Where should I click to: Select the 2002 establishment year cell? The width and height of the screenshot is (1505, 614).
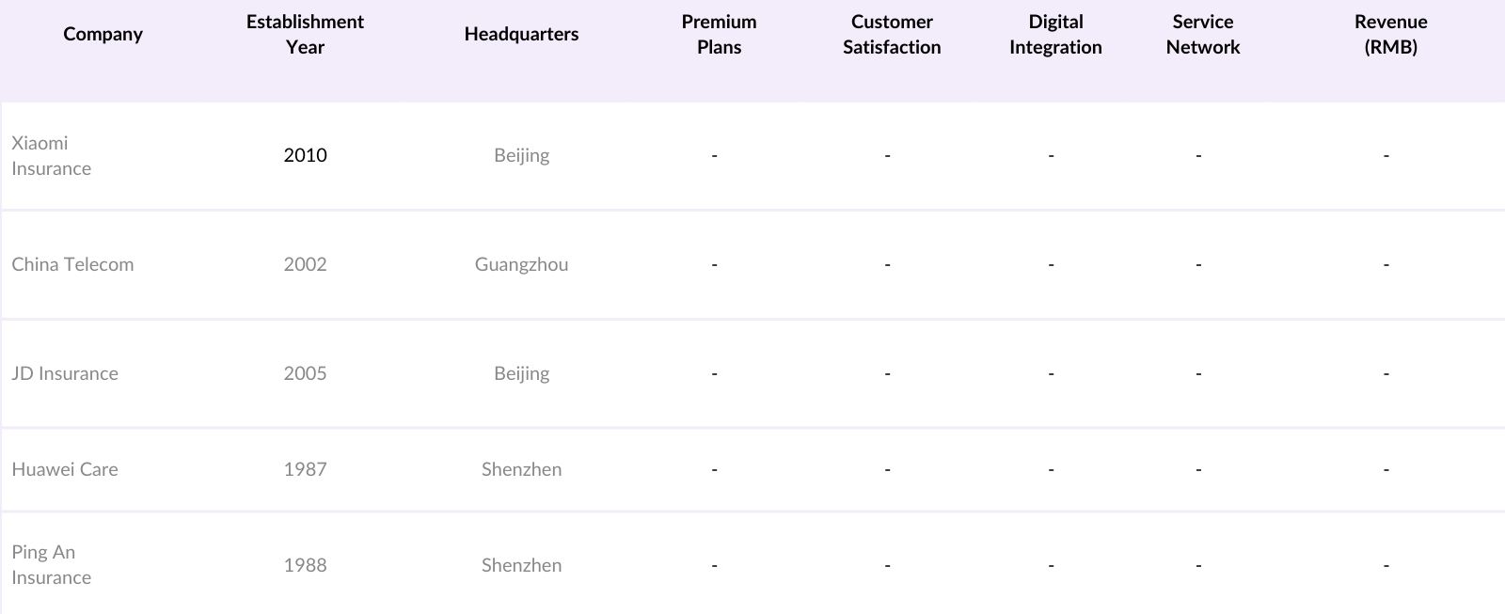tap(305, 265)
